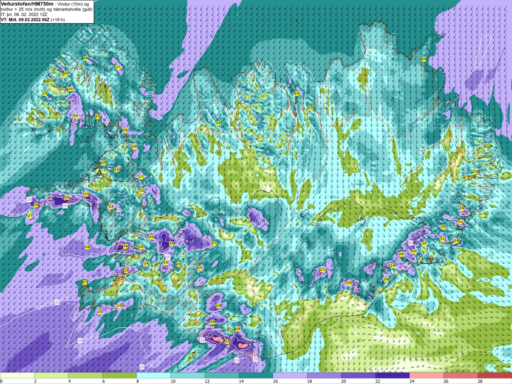
Task: Click the legend scale tick label '20'
Action: click(x=343, y=381)
